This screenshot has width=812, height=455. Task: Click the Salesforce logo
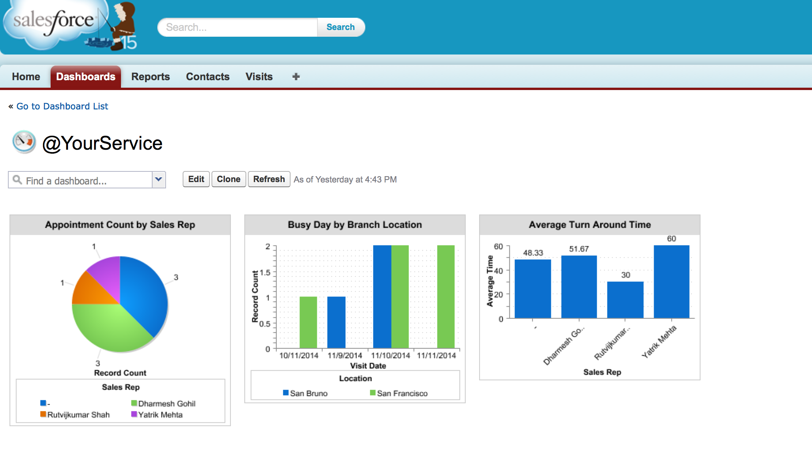click(x=53, y=22)
